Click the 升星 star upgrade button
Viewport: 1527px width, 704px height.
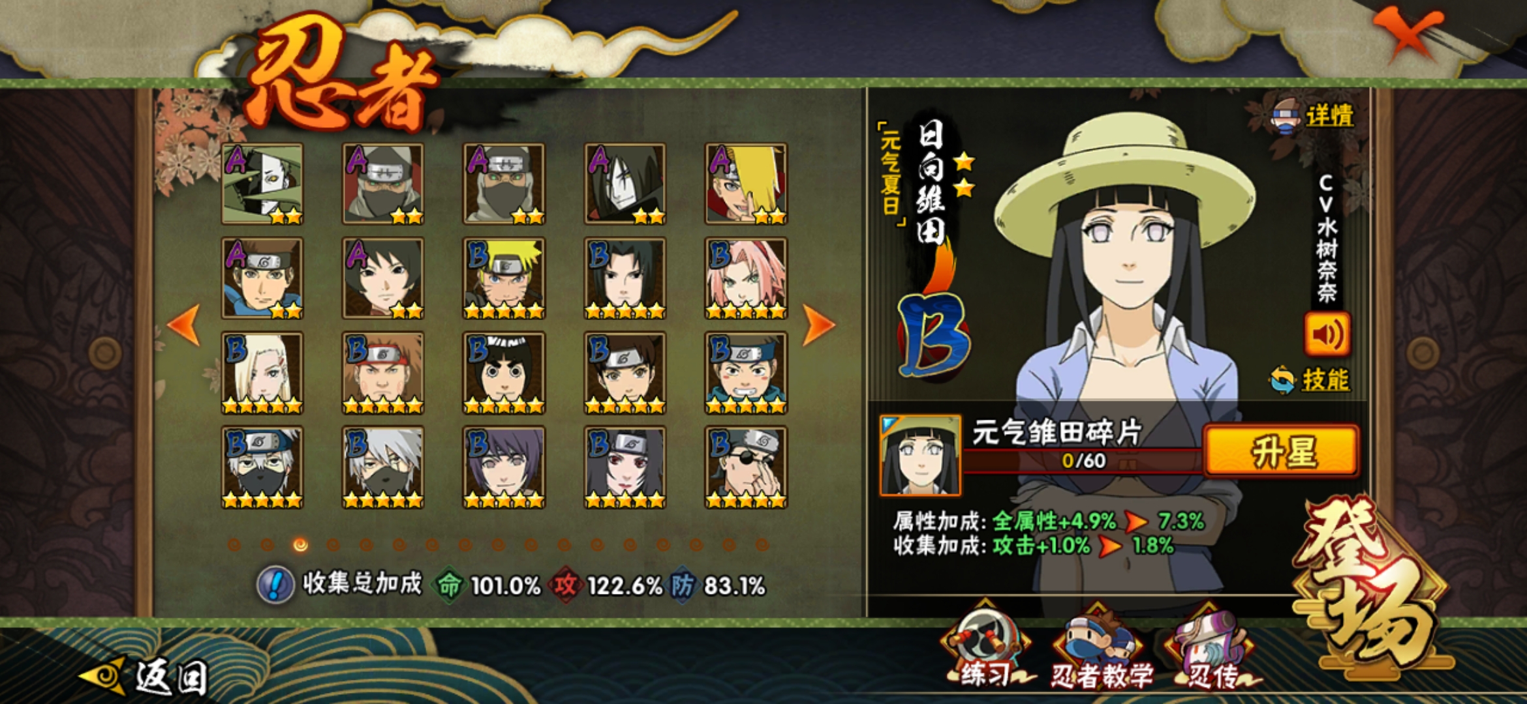click(x=1282, y=451)
